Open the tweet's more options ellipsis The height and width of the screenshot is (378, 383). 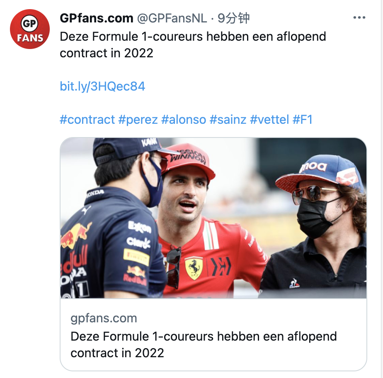click(x=359, y=18)
